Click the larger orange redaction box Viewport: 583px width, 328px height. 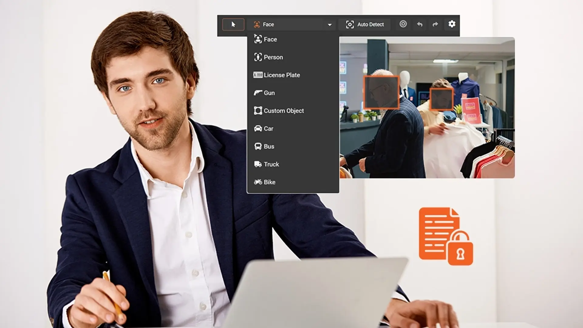pyautogui.click(x=381, y=92)
